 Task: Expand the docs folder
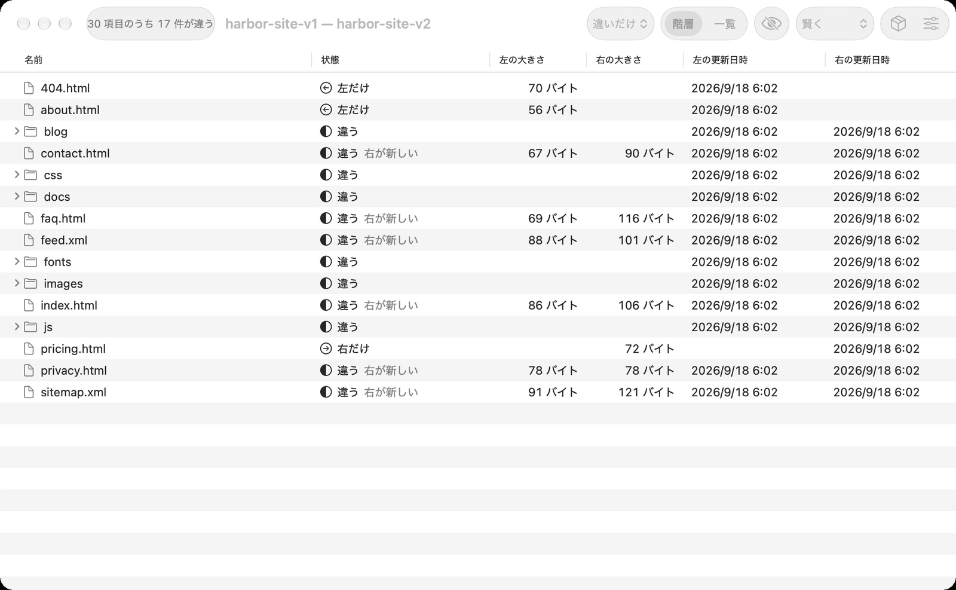pos(17,197)
